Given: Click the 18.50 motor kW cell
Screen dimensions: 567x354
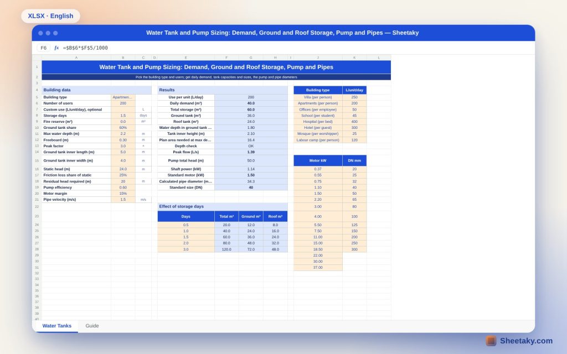Looking at the screenshot, I should (318, 249).
